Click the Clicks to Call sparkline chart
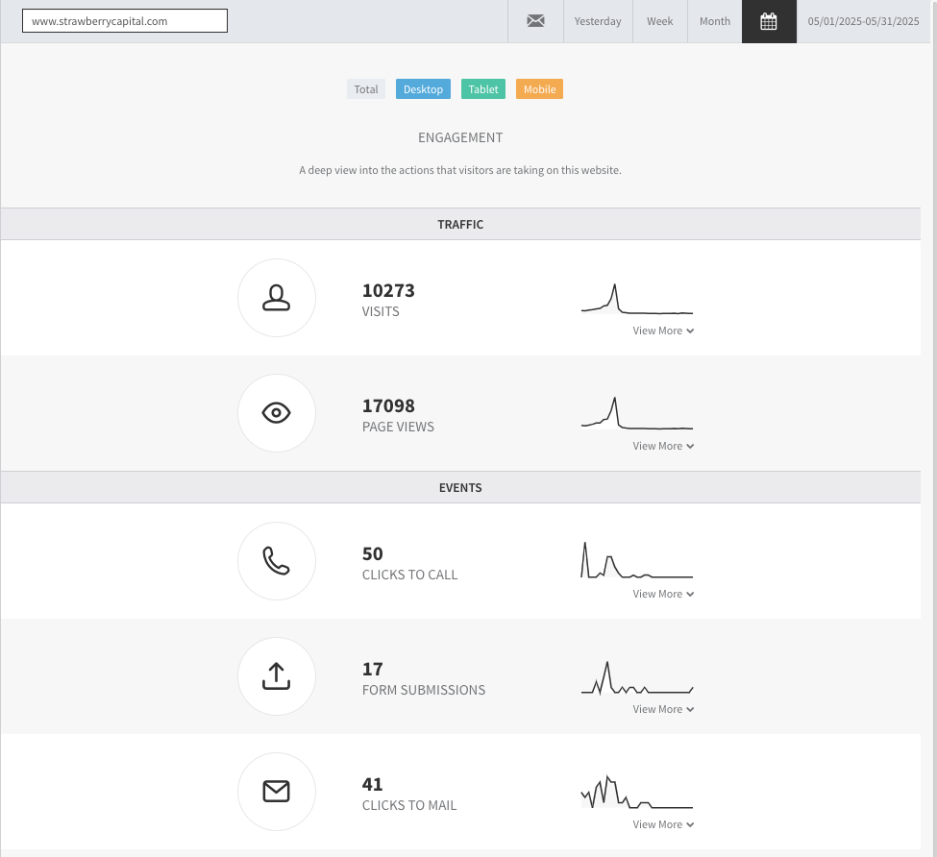This screenshot has height=857, width=937. tap(637, 560)
